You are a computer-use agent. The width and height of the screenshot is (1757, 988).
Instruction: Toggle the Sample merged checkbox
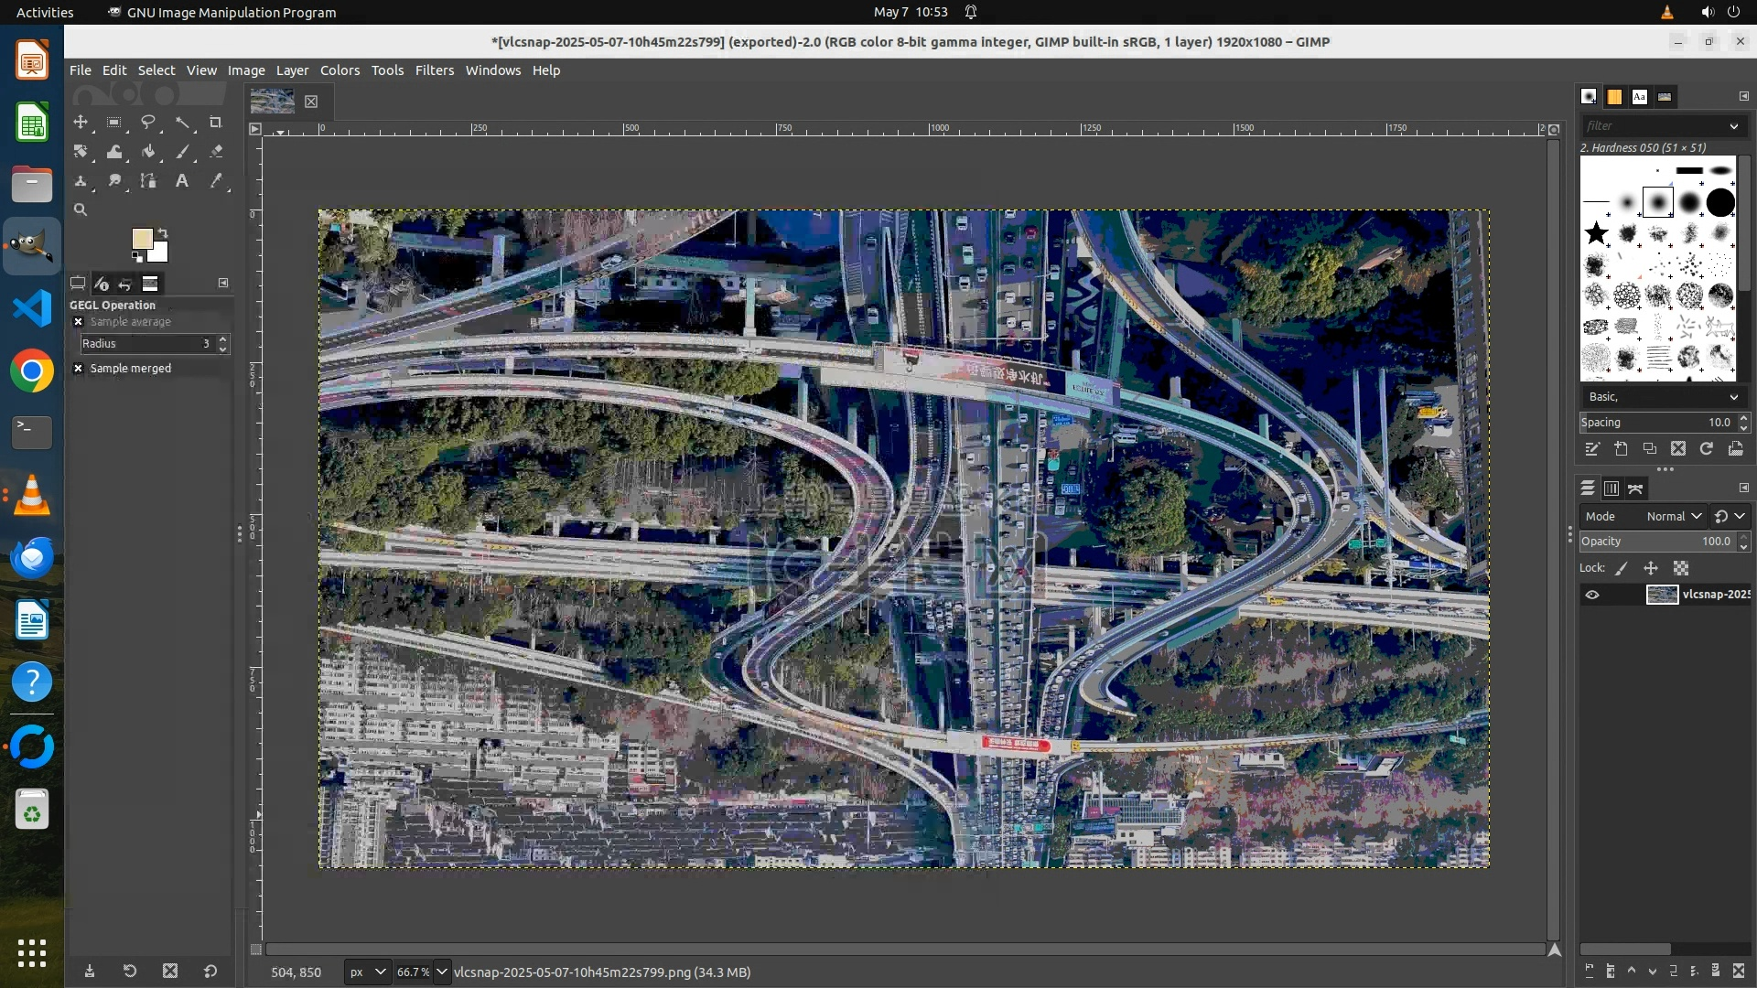[79, 369]
